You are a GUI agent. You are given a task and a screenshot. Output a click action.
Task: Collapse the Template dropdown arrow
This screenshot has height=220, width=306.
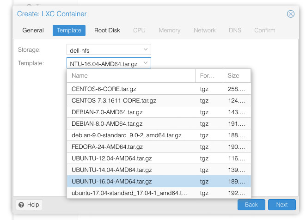point(146,63)
